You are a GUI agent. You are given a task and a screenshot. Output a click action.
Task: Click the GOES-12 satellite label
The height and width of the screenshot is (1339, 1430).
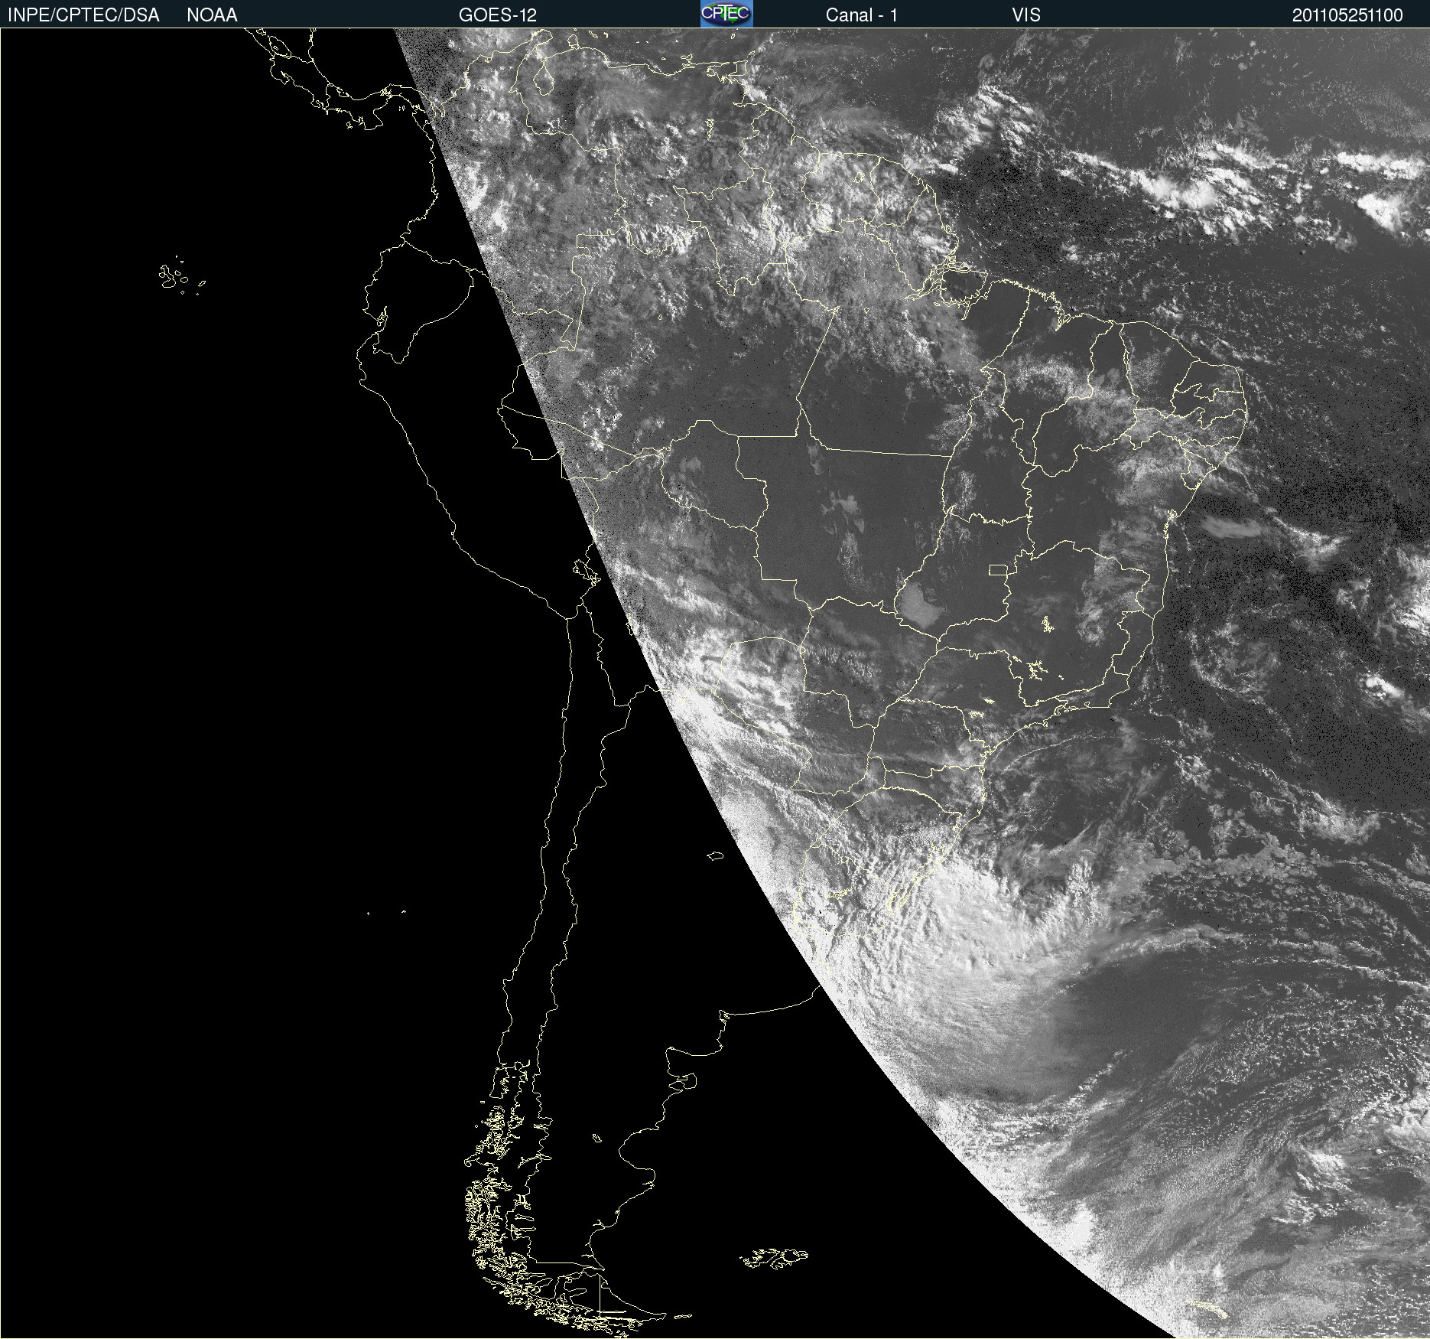pos(498,15)
